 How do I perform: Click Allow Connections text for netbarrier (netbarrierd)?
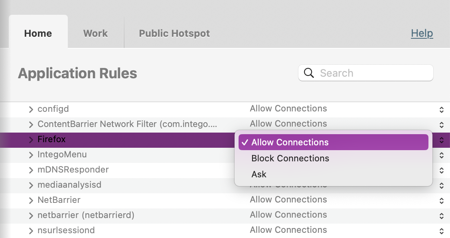[288, 215]
